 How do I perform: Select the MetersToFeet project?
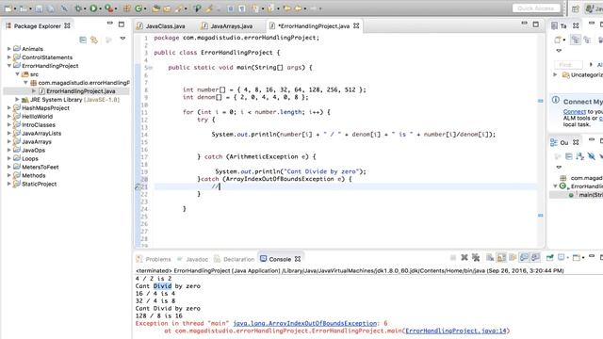click(41, 168)
